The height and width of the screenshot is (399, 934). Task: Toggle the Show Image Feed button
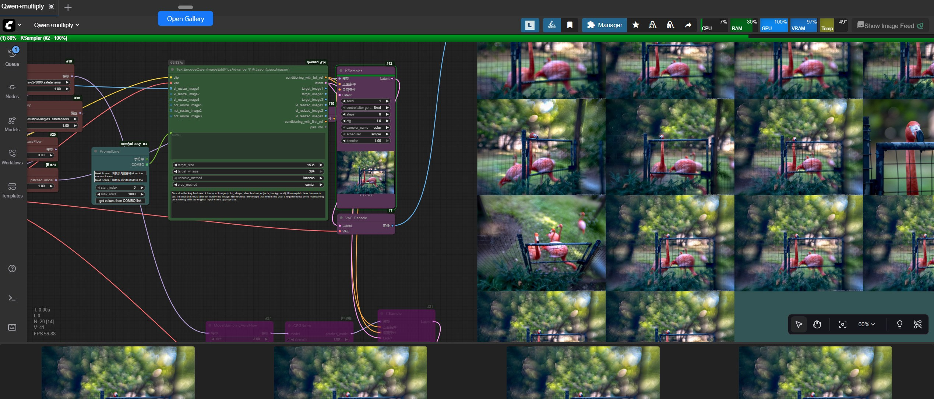point(889,25)
